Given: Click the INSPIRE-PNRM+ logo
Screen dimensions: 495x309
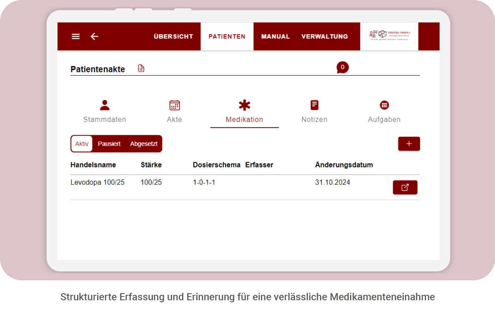Looking at the screenshot, I should [389, 36].
